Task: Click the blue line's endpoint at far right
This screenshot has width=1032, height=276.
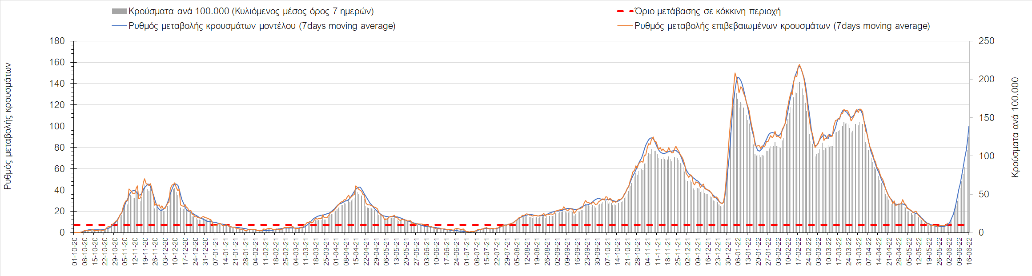Action: (969, 126)
